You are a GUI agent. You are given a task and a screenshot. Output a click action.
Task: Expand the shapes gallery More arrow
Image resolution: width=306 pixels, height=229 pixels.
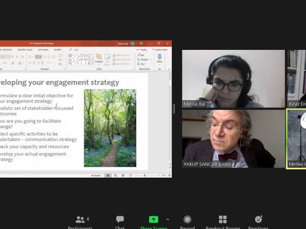coord(92,64)
